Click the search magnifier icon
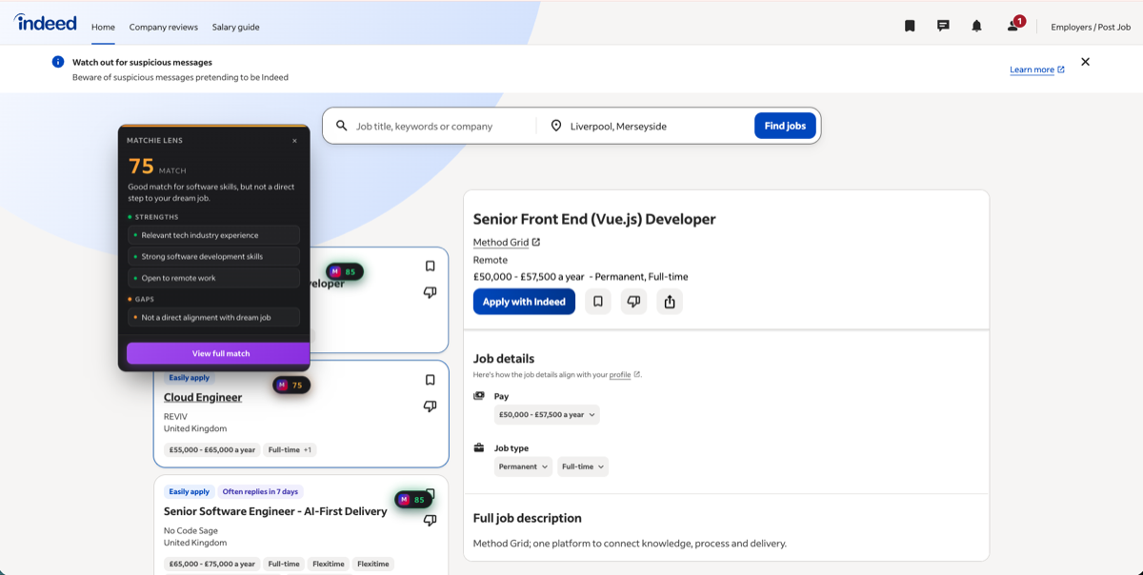 [x=342, y=126]
